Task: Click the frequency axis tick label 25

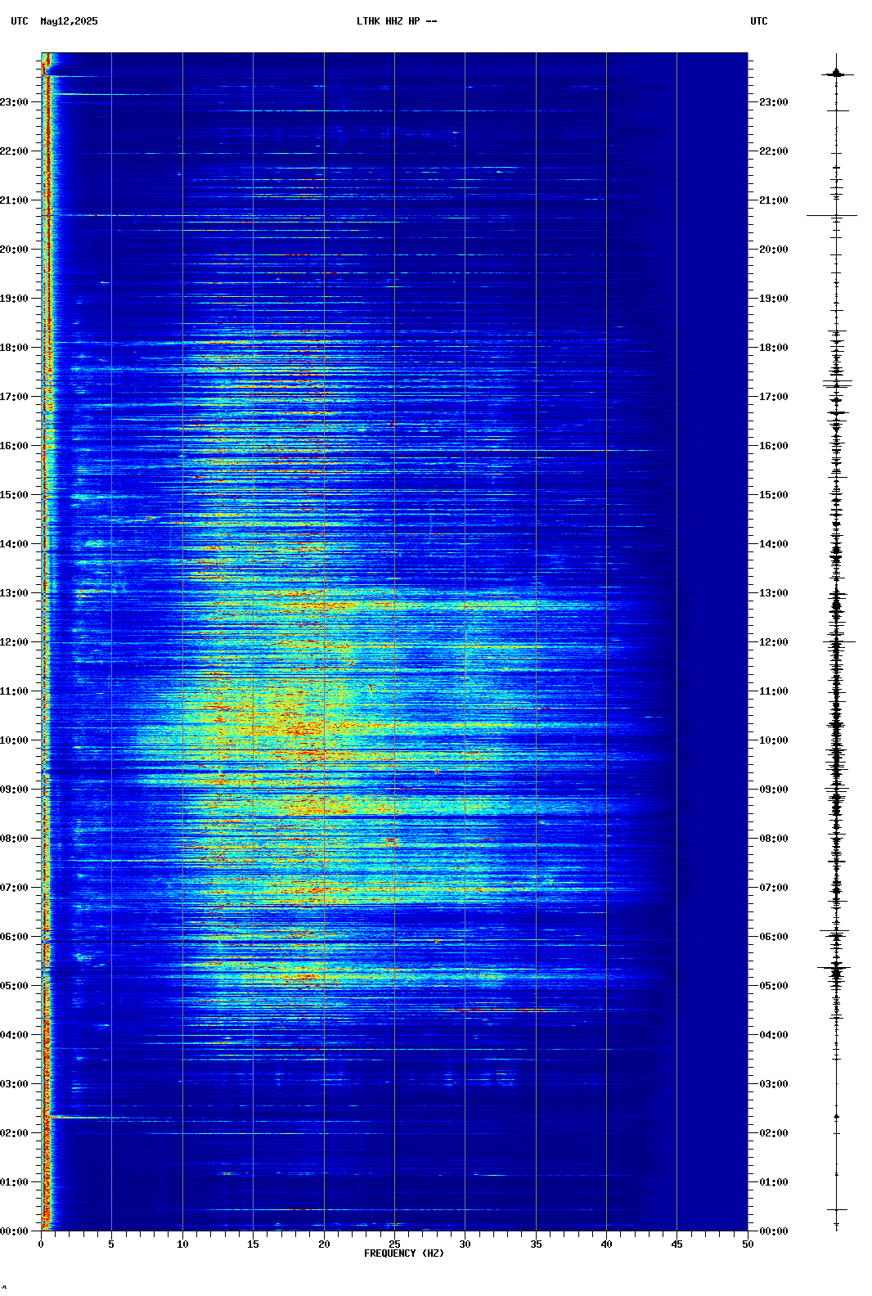Action: coord(394,1244)
